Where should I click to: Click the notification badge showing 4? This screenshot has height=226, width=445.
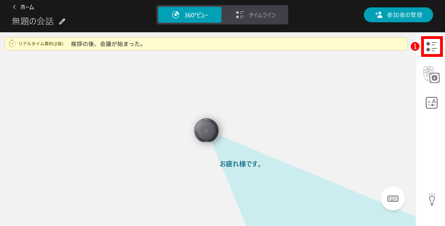435,78
